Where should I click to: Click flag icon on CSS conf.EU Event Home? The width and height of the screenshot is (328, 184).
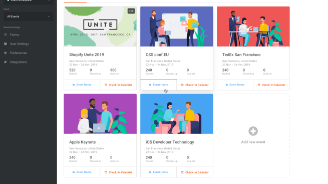pos(150,85)
